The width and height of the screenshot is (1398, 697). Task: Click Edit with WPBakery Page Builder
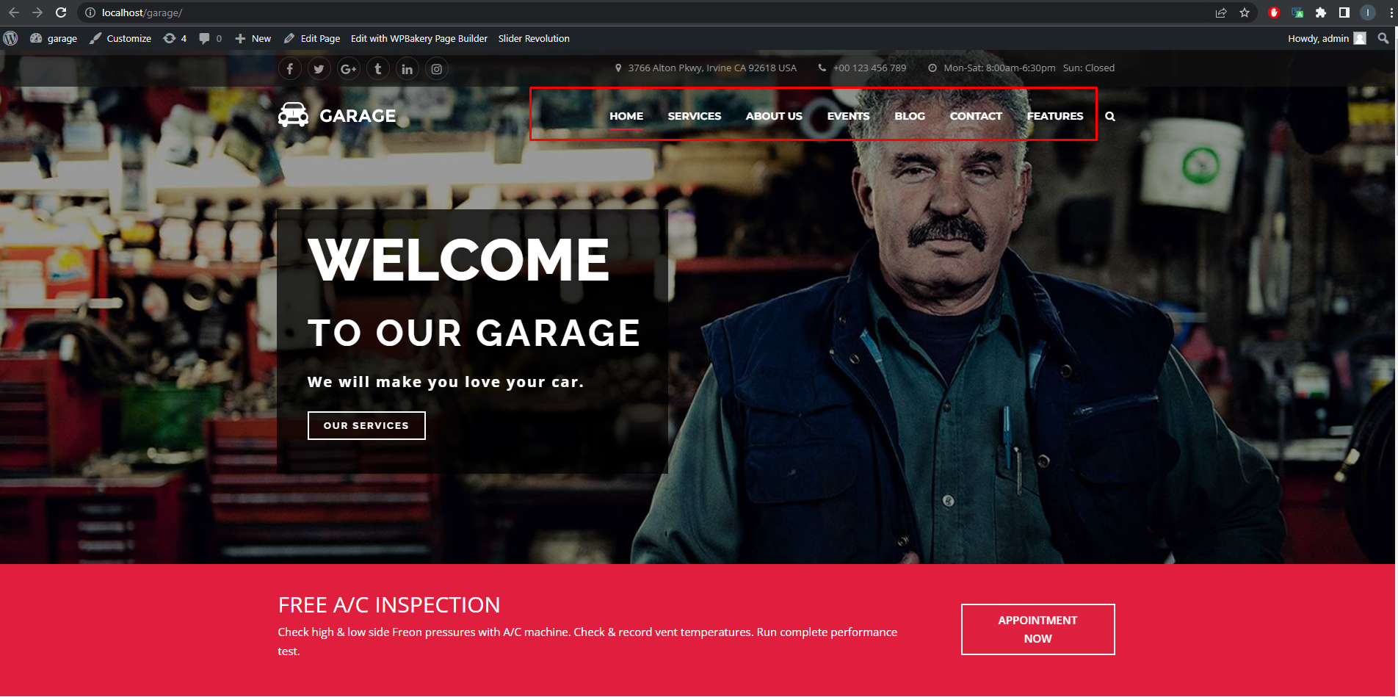419,38
